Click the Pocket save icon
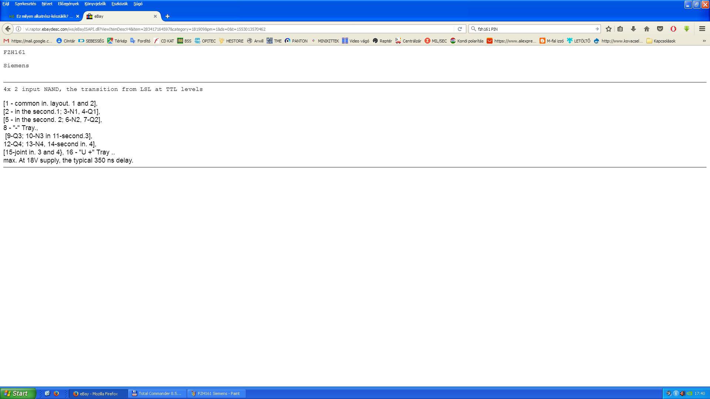 tap(660, 29)
